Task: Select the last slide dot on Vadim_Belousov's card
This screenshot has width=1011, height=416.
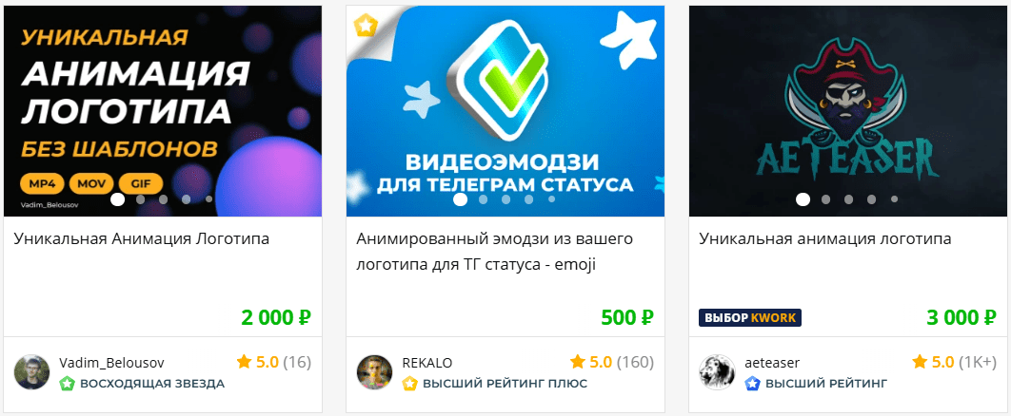Action: pos(208,199)
